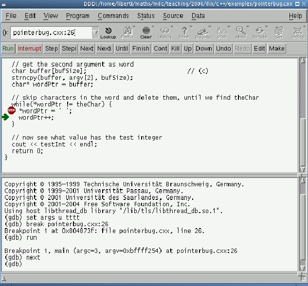Clear the breakpoint with the Clear icon
Screen dimensions: 308x286
coord(146,33)
